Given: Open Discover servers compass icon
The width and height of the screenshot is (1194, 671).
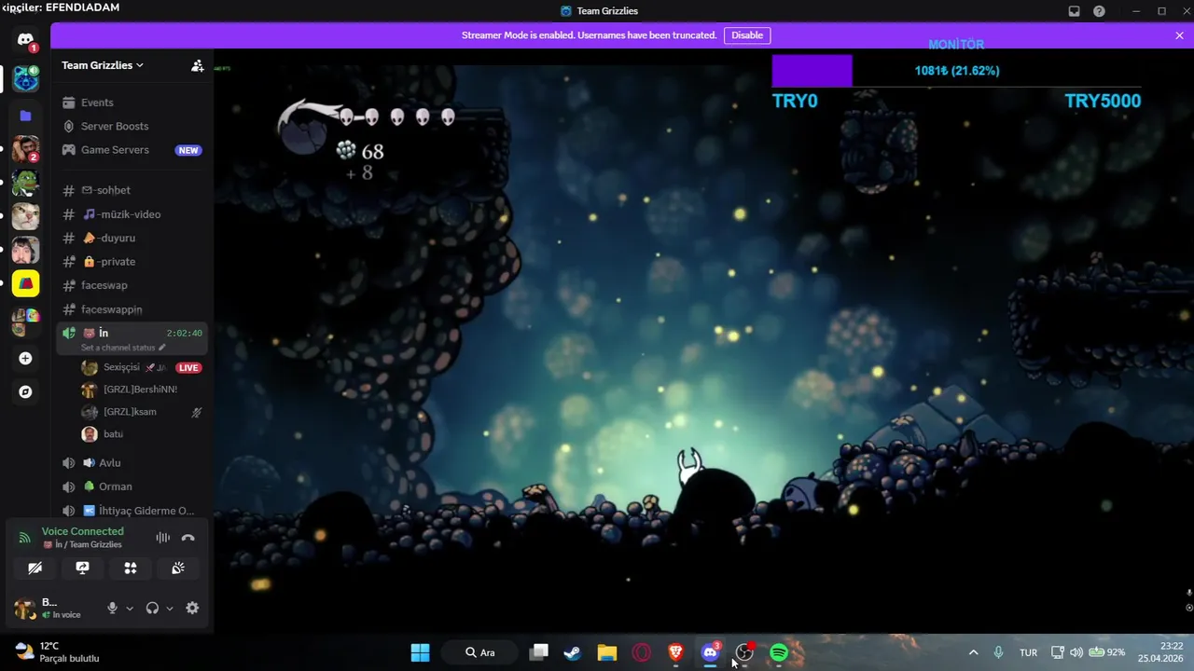Looking at the screenshot, I should (25, 392).
